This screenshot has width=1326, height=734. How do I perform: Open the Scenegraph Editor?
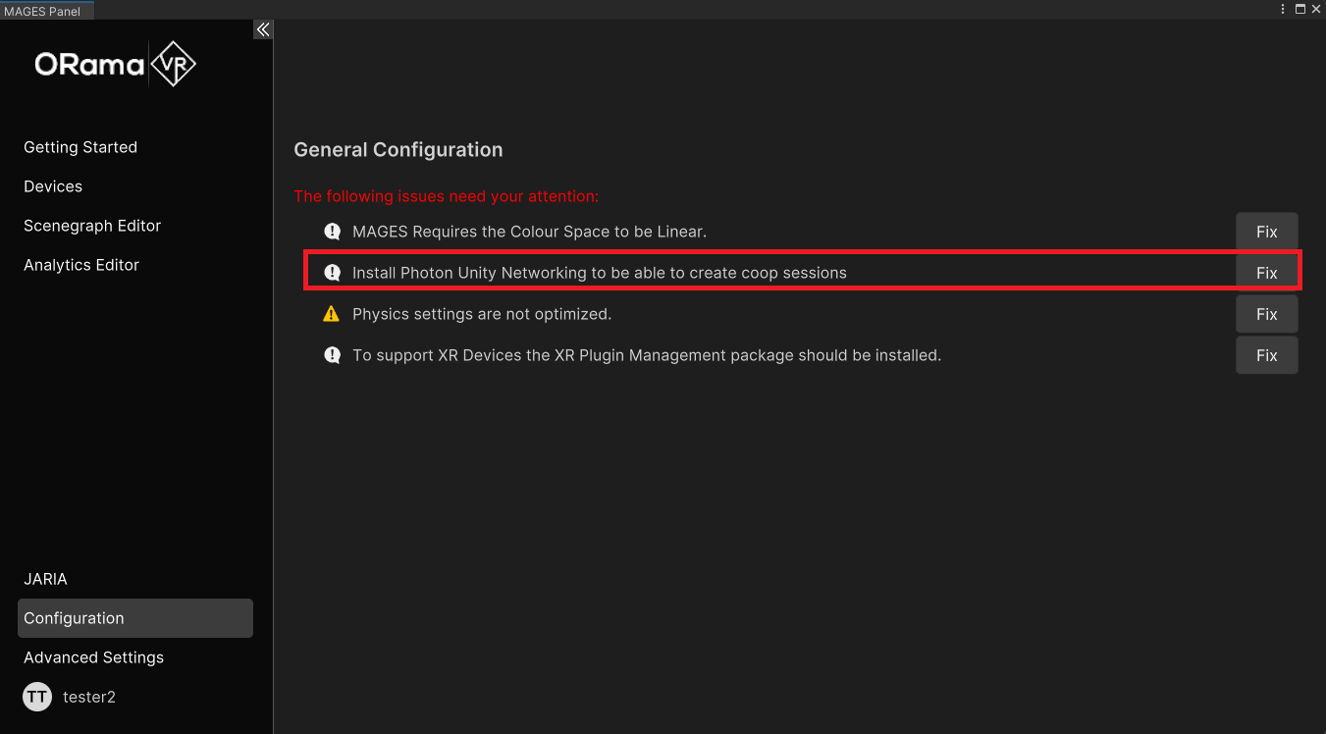coord(92,226)
